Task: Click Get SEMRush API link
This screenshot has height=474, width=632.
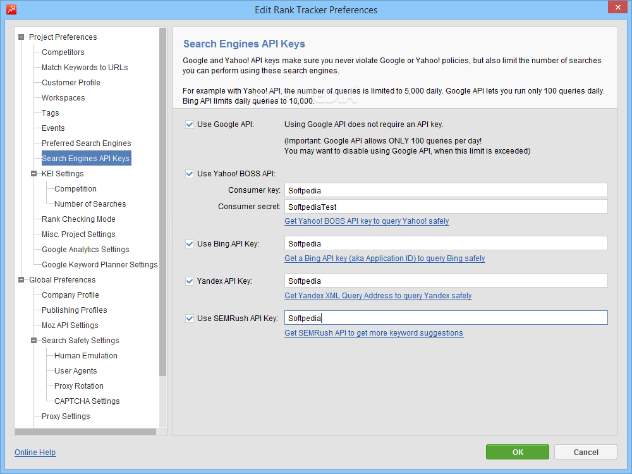Action: (x=374, y=333)
